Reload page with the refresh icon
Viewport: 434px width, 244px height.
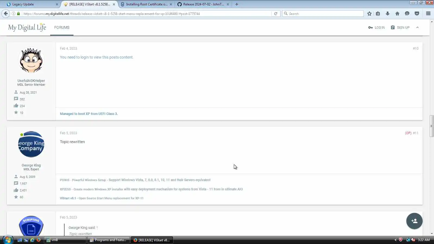point(276,14)
